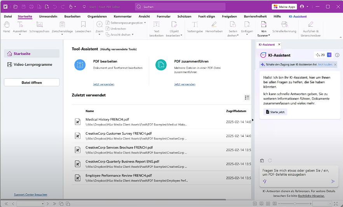Click the Redo arrow icon
Viewport: 343px width, 207px height.
click(63, 7)
